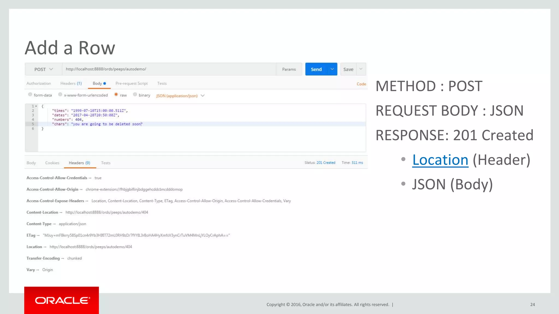Open the Location hyperlink in the slide

click(x=440, y=160)
